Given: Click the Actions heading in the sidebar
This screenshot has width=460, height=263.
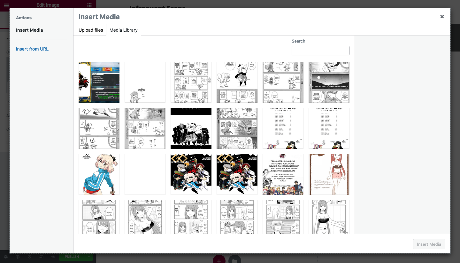Looking at the screenshot, I should [x=24, y=18].
